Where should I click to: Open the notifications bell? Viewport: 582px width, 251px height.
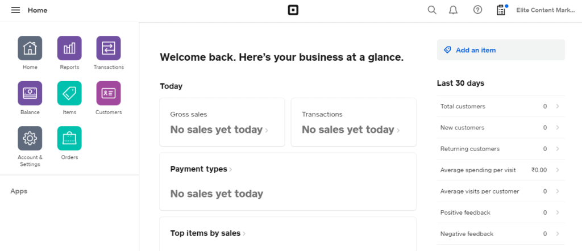pyautogui.click(x=453, y=10)
